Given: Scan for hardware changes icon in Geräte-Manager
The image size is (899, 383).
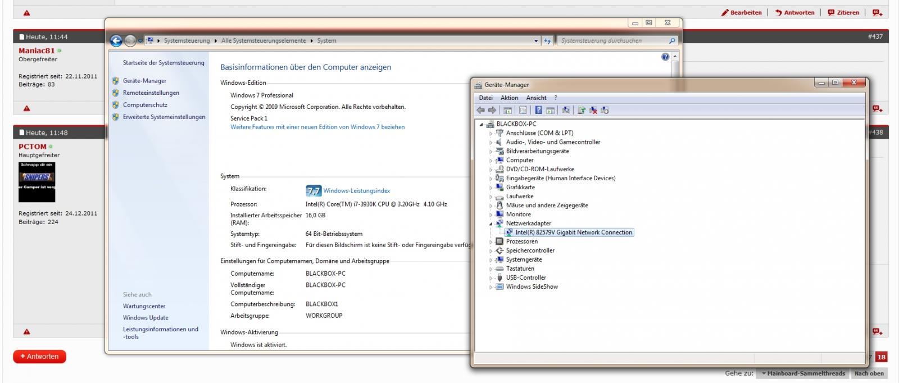Looking at the screenshot, I should coord(566,110).
